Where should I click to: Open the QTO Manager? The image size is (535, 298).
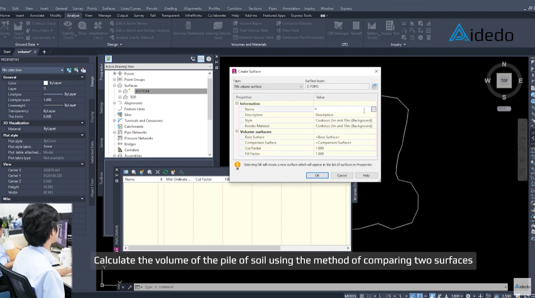point(338,29)
